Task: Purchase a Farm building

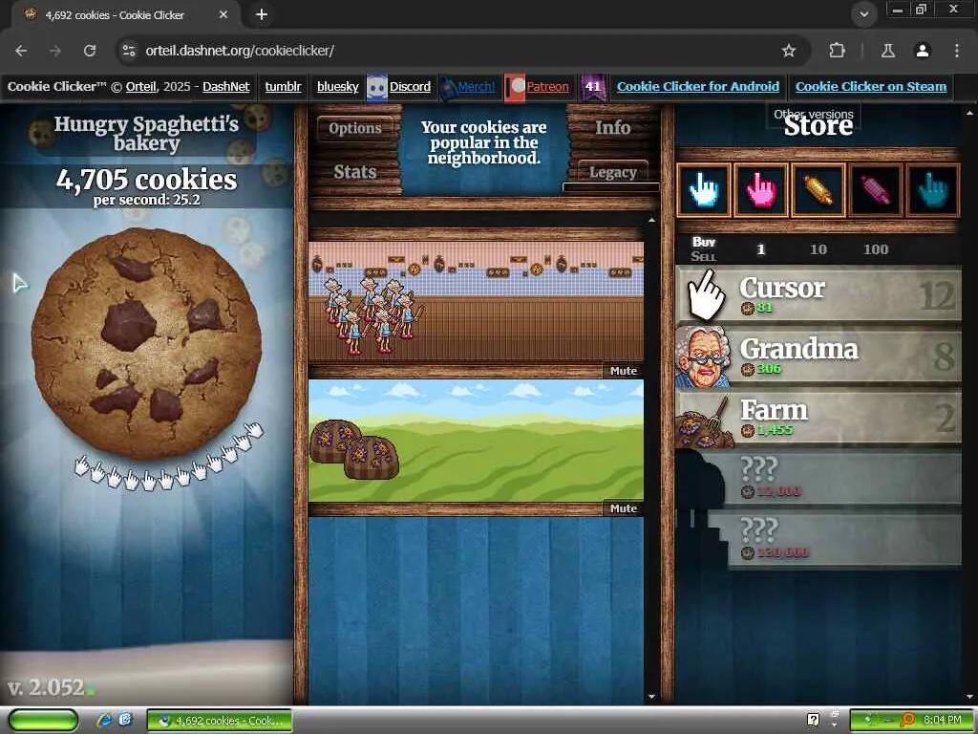Action: (819, 417)
